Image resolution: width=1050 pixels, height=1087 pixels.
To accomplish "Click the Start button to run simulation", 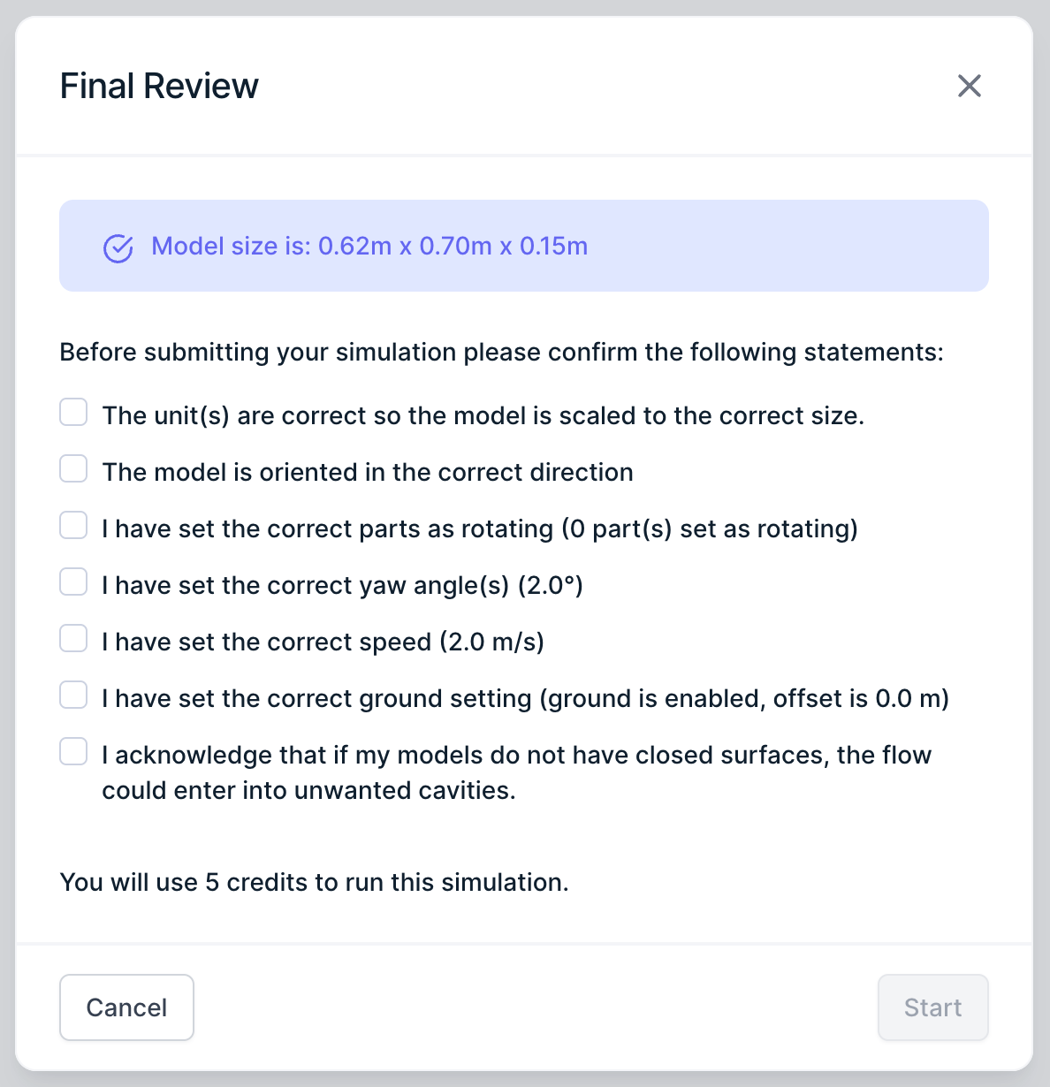I will click(x=932, y=1007).
